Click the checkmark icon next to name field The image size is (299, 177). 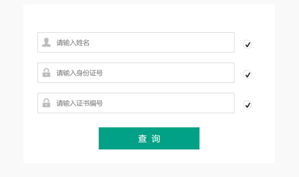tap(247, 44)
